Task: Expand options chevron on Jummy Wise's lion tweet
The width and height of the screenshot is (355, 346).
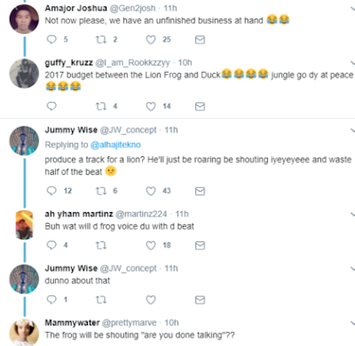Action: click(352, 130)
